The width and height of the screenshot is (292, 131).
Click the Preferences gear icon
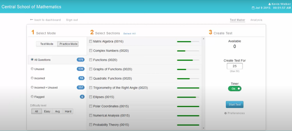point(226,113)
